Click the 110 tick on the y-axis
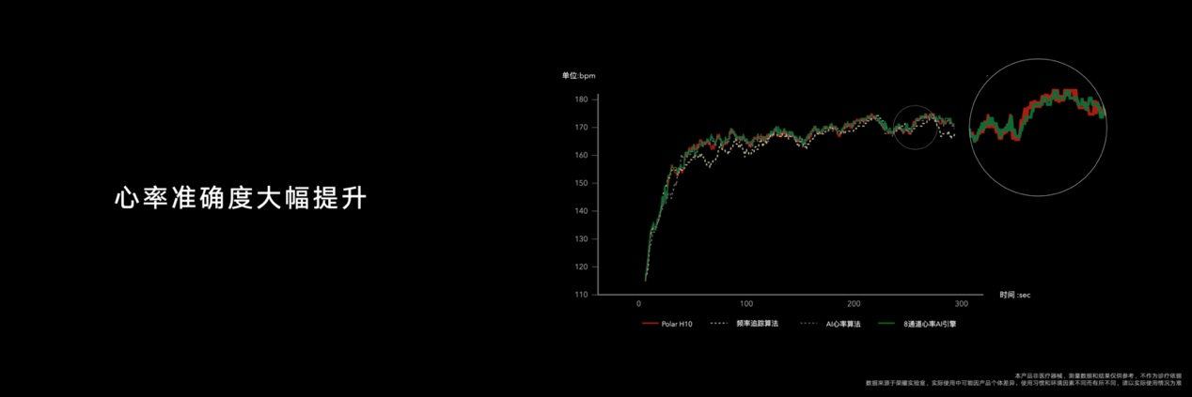The image size is (1192, 397). (580, 295)
